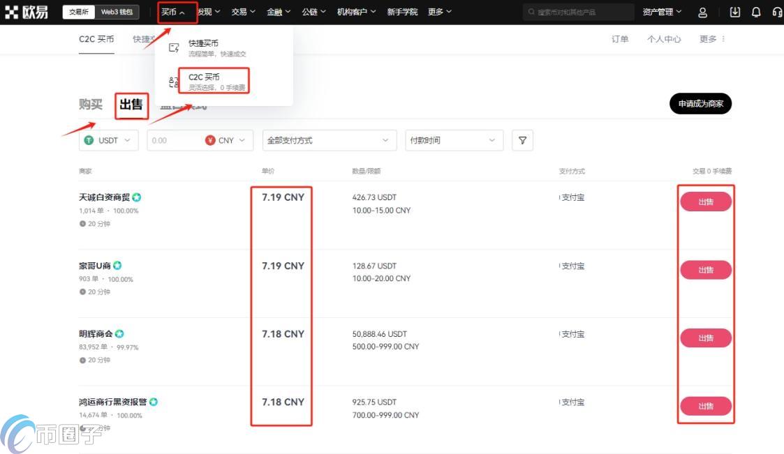Open the 资产管理 dropdown
Viewport: 784px width, 454px height.
[x=662, y=12]
